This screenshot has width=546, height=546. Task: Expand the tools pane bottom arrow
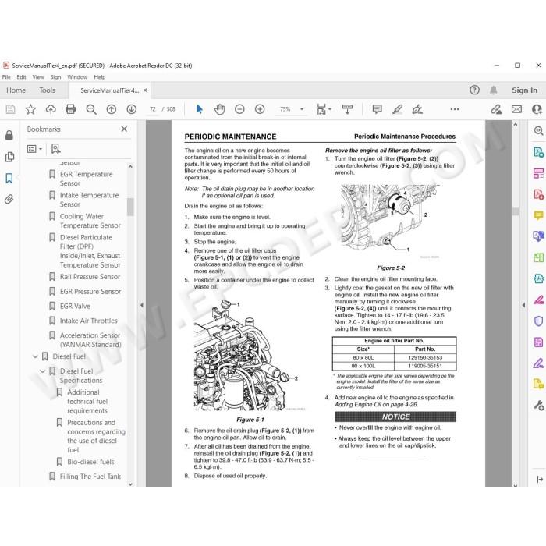(x=540, y=480)
